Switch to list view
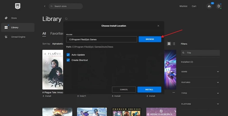 click(174, 44)
